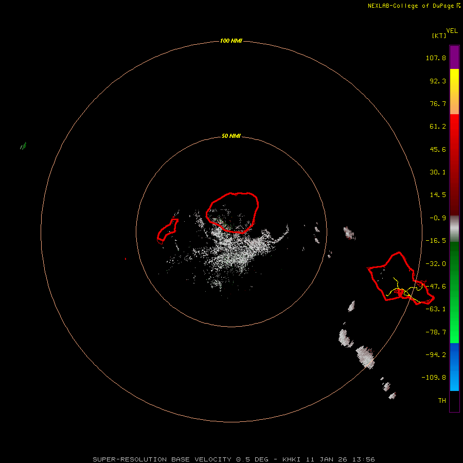Click the -109.8 legend value
This screenshot has height=463, width=463.
pyautogui.click(x=434, y=378)
